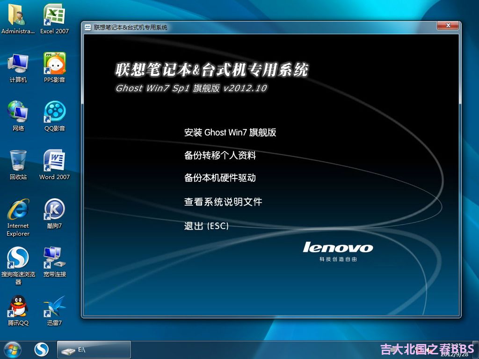Open the 网络 (Network) desktop icon
Screen dimensions: 479x359
coord(18,116)
